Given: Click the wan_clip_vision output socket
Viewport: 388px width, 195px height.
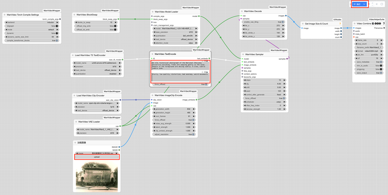Looking at the screenshot, I should coord(120,100).
